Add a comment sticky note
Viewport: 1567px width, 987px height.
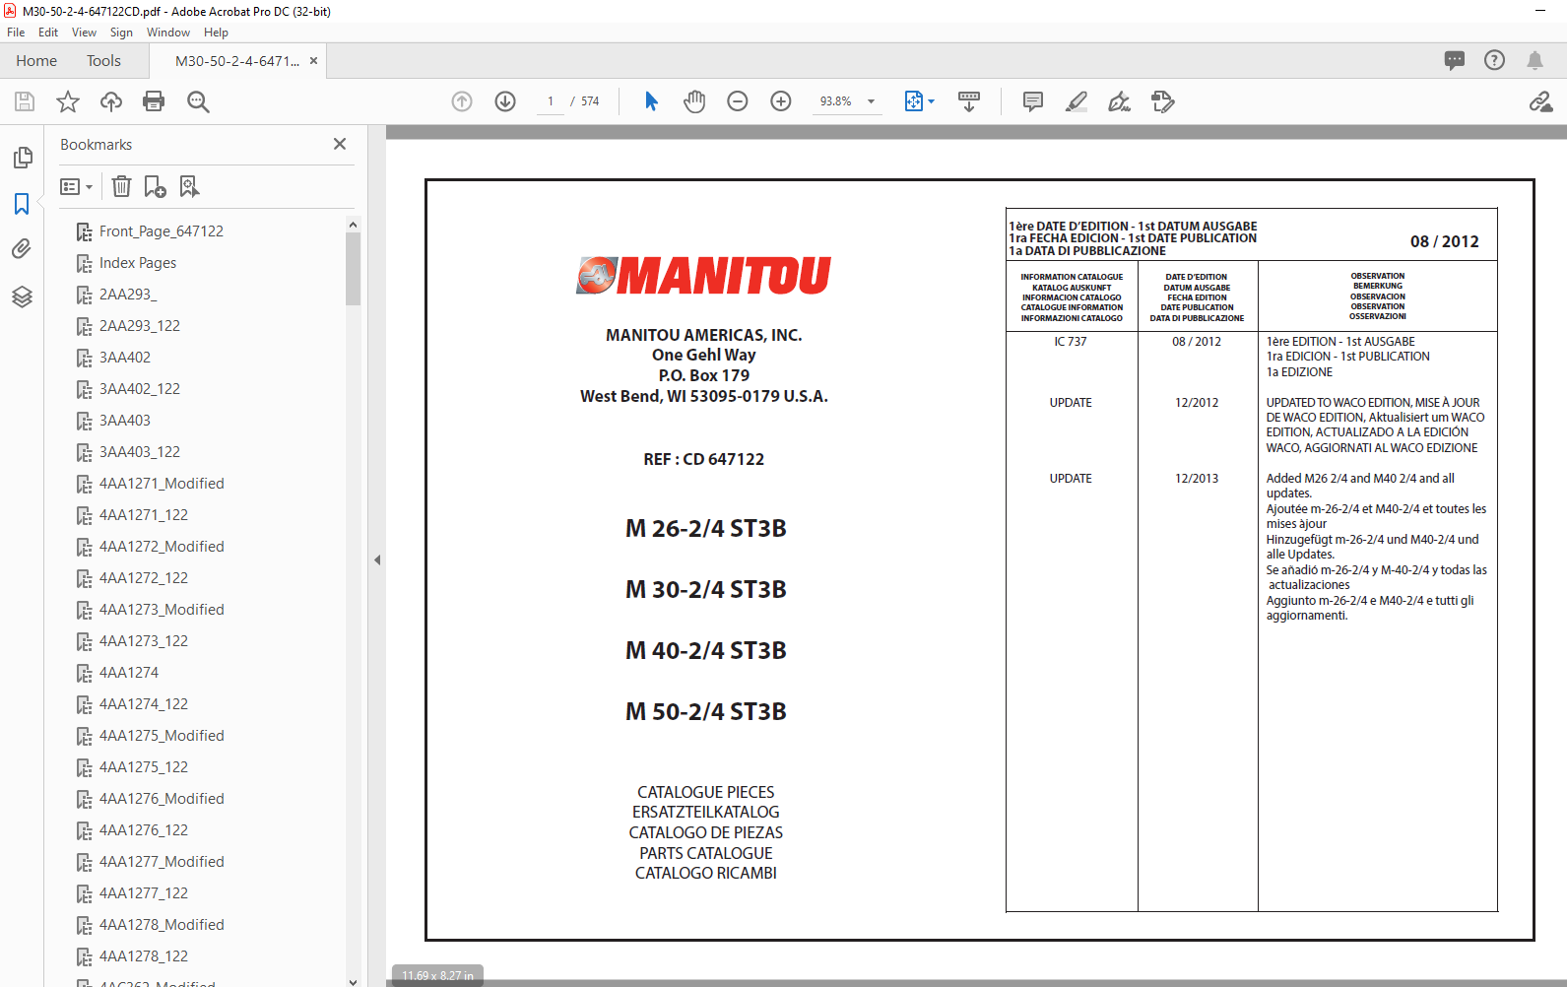coord(1032,101)
